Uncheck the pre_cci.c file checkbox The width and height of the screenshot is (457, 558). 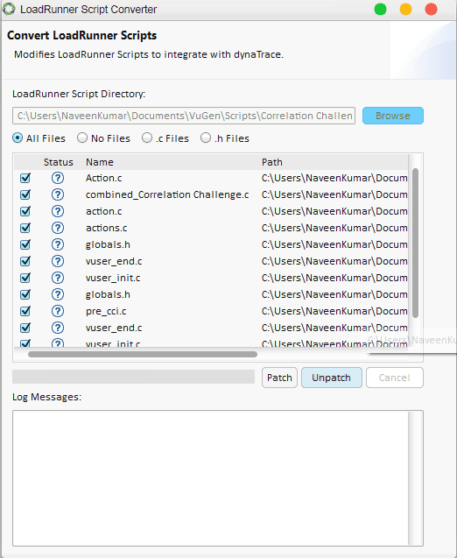click(25, 311)
